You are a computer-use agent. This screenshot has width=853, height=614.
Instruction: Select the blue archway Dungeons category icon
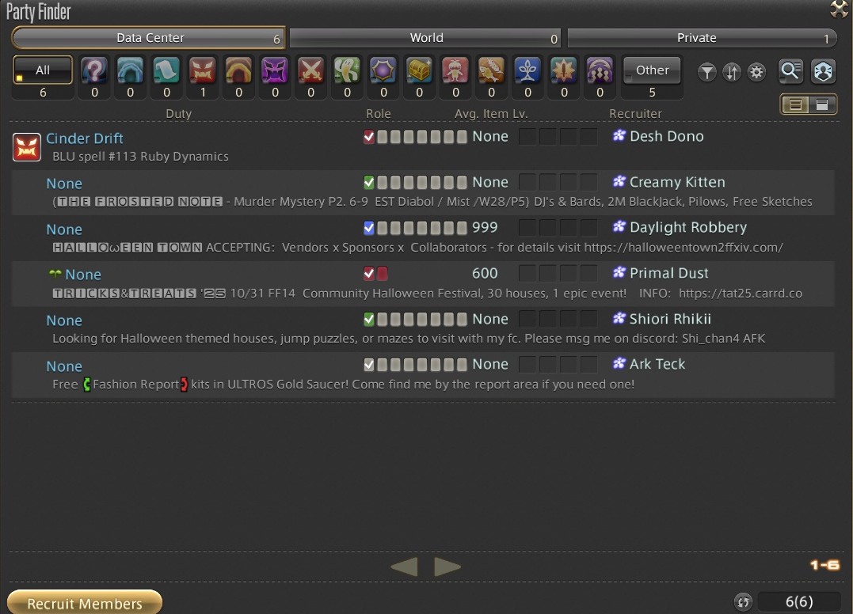[130, 70]
